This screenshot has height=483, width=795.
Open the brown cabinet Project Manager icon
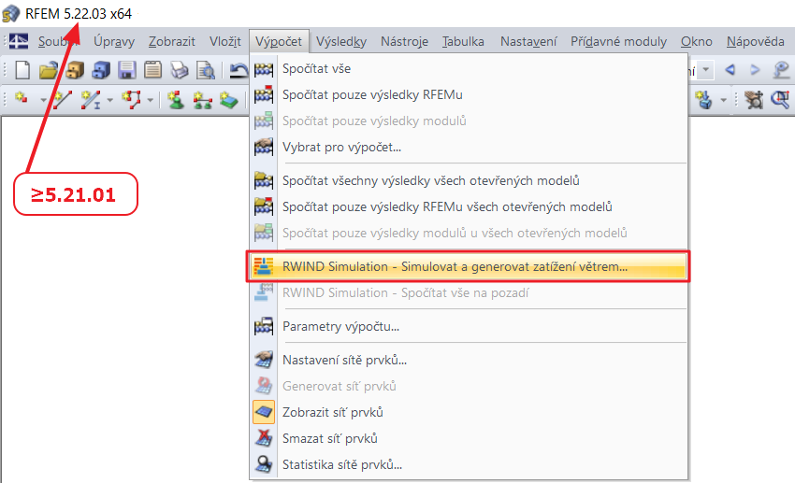75,70
